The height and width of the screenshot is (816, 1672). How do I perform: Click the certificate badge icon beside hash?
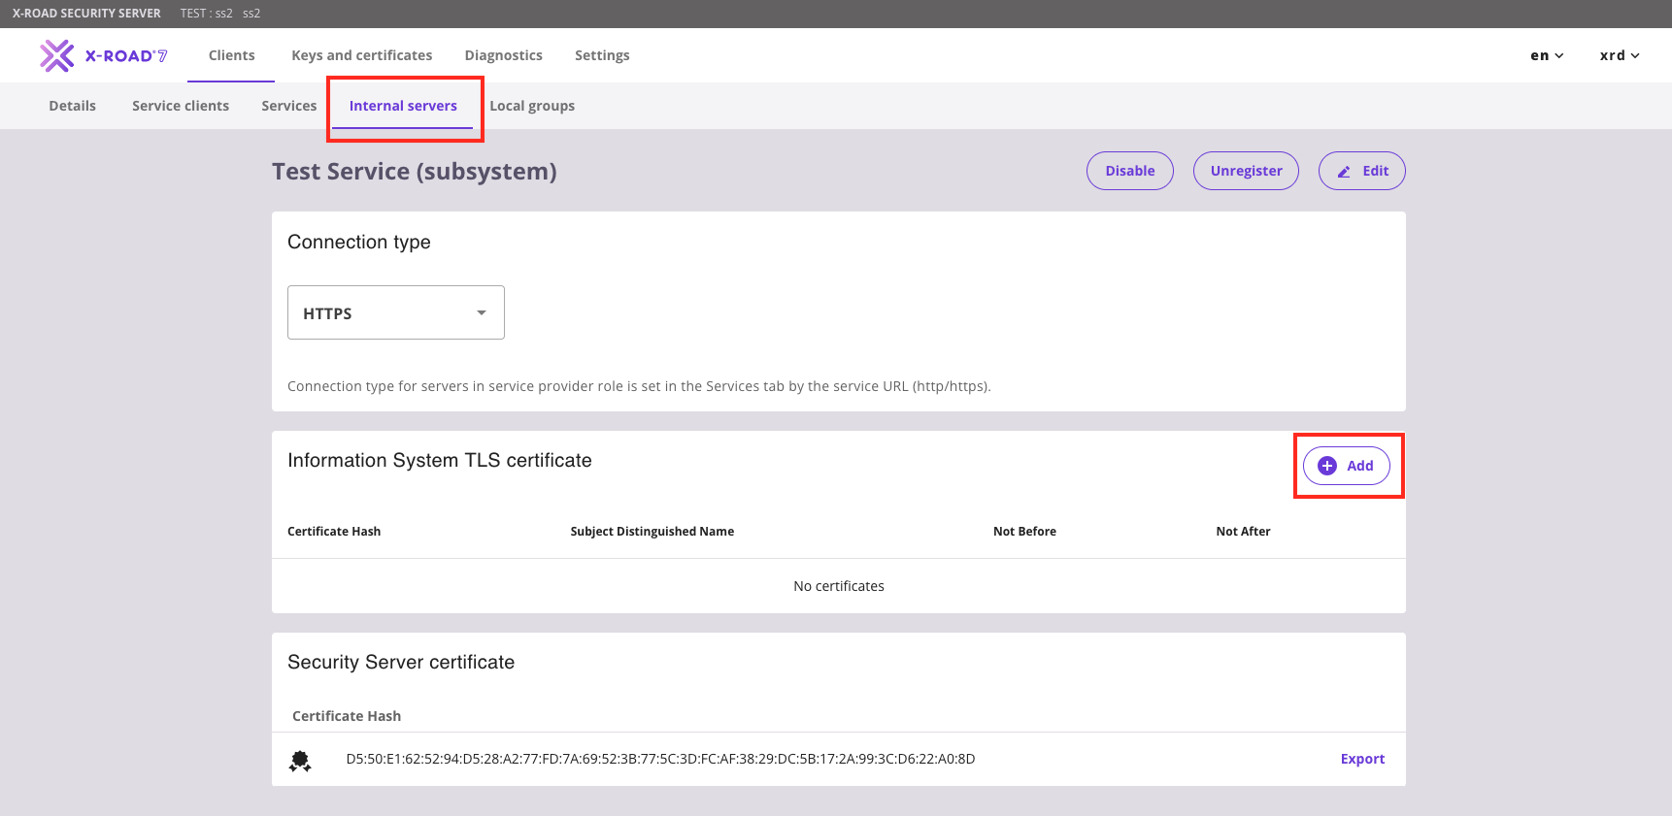click(300, 760)
